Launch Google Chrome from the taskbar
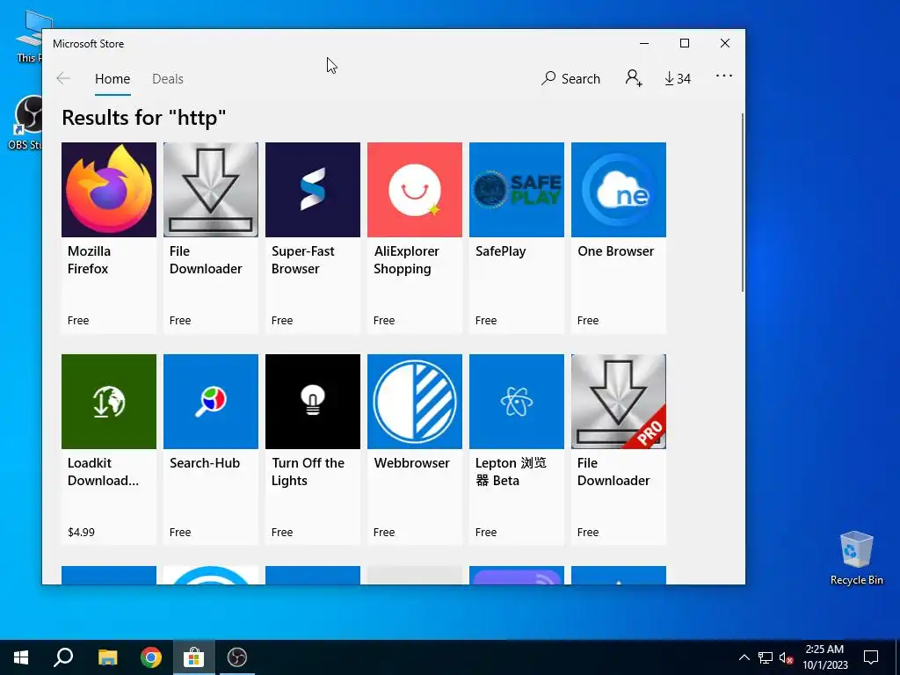The image size is (900, 675). pyautogui.click(x=151, y=657)
